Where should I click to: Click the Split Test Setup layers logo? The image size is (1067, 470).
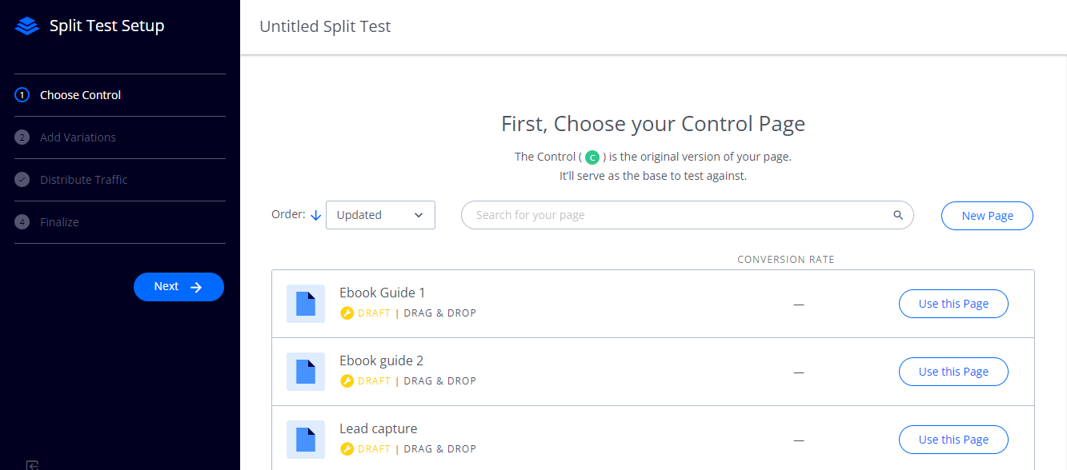(x=27, y=26)
